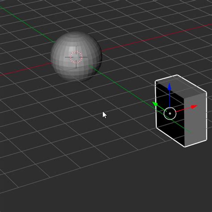The width and height of the screenshot is (212, 212).
Task: Click the white circle at gizmo center
Action: point(170,114)
